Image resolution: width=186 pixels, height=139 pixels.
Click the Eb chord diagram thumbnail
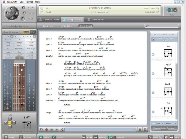tap(27, 125)
